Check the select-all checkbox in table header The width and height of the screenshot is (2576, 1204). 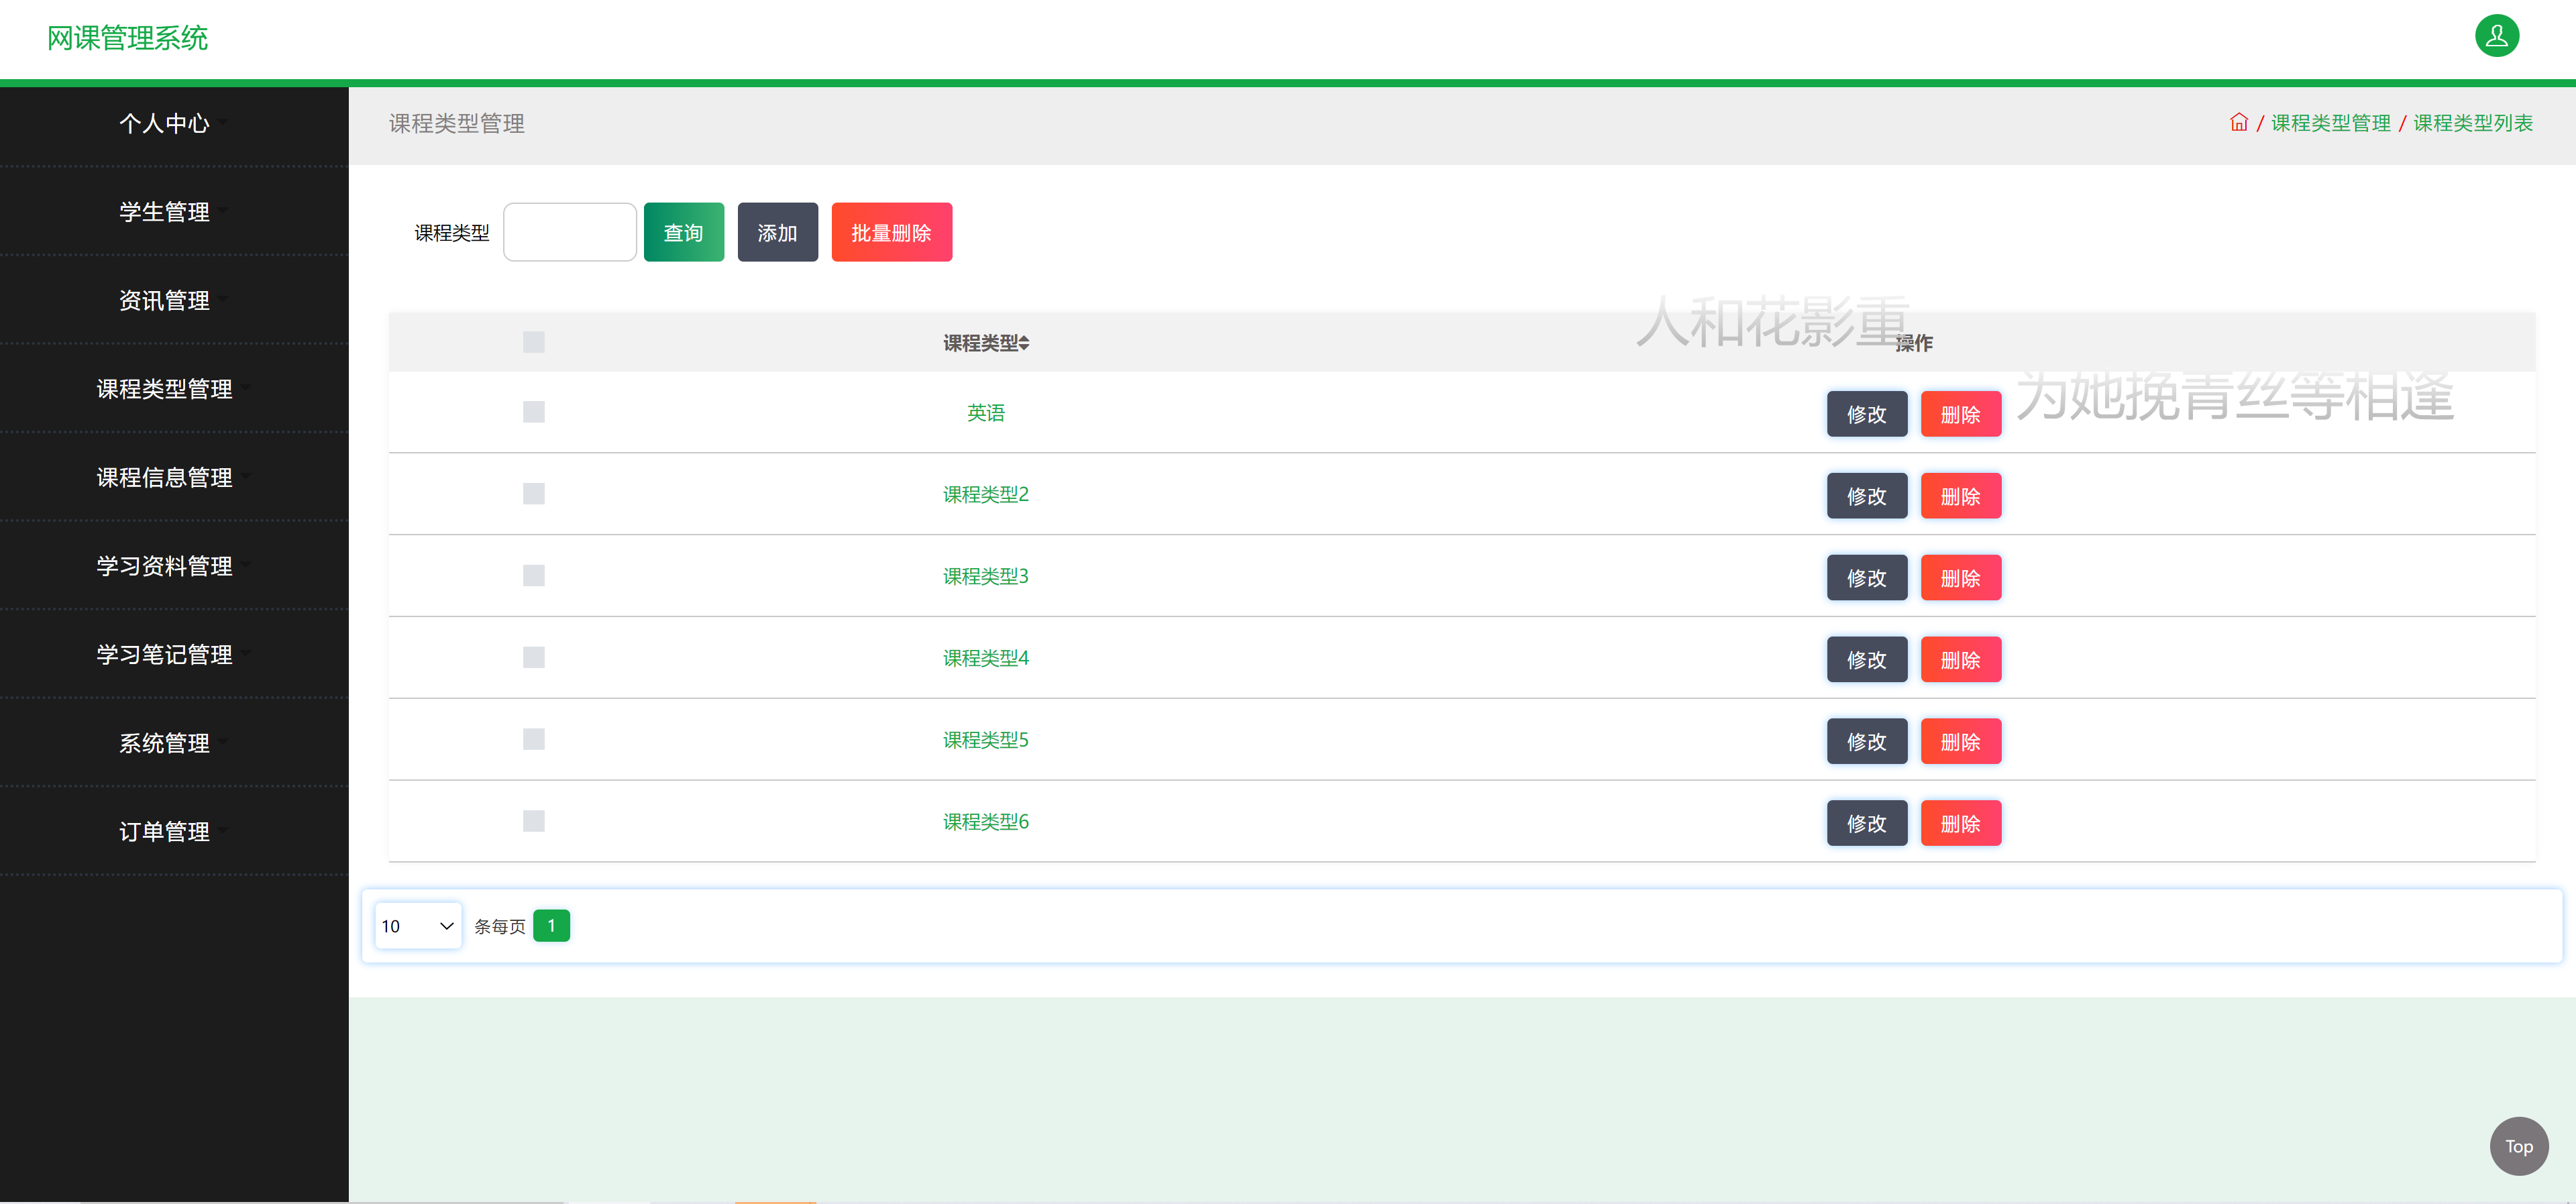coord(533,341)
